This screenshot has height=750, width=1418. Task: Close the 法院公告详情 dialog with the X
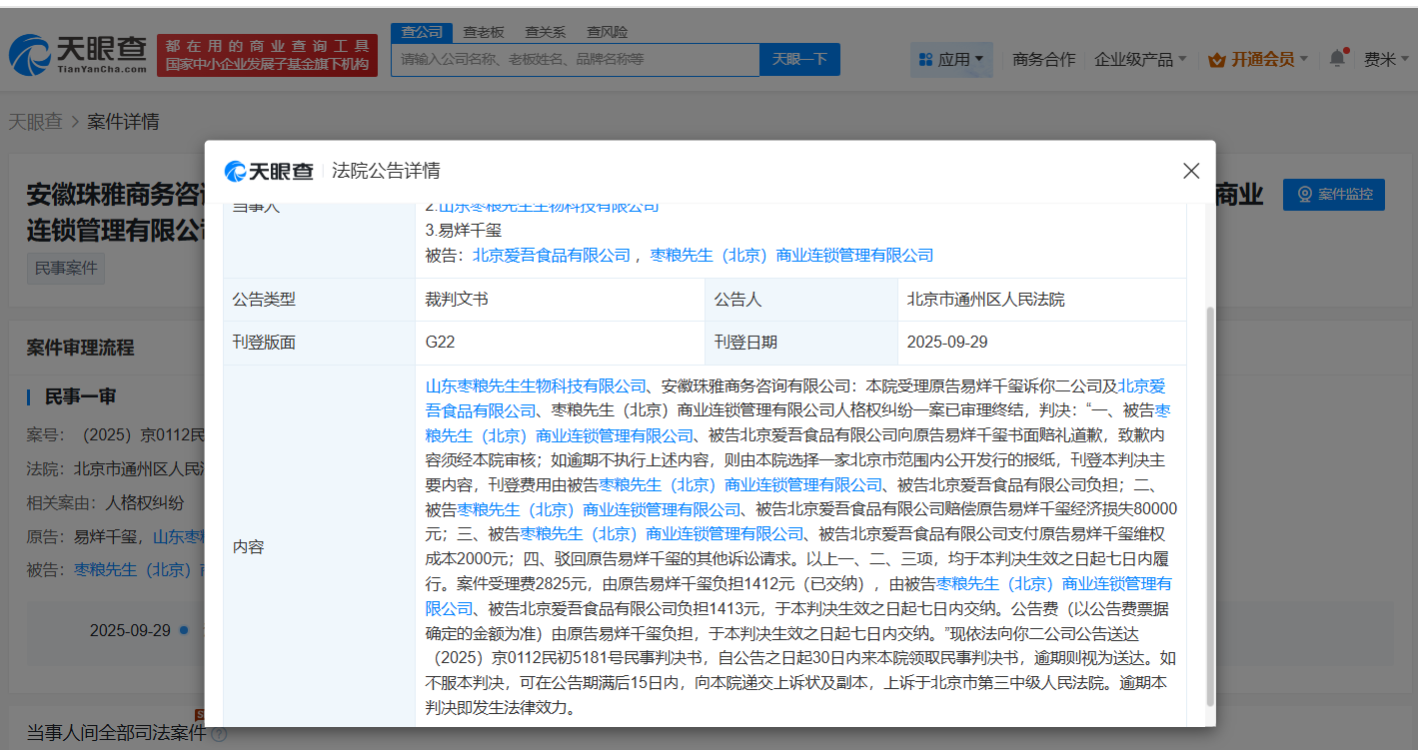tap(1191, 171)
